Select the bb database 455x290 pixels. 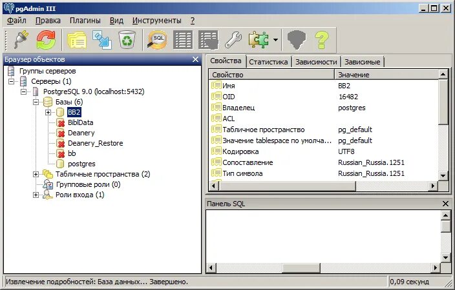pos(72,153)
